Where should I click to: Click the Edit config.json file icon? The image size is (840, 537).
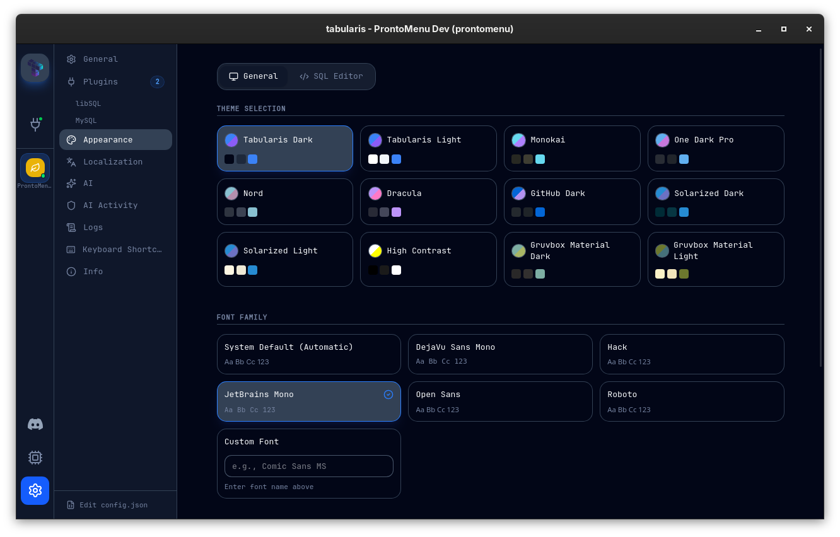point(71,505)
